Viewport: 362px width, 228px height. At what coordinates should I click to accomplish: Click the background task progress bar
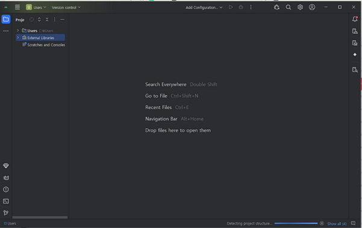(x=296, y=223)
